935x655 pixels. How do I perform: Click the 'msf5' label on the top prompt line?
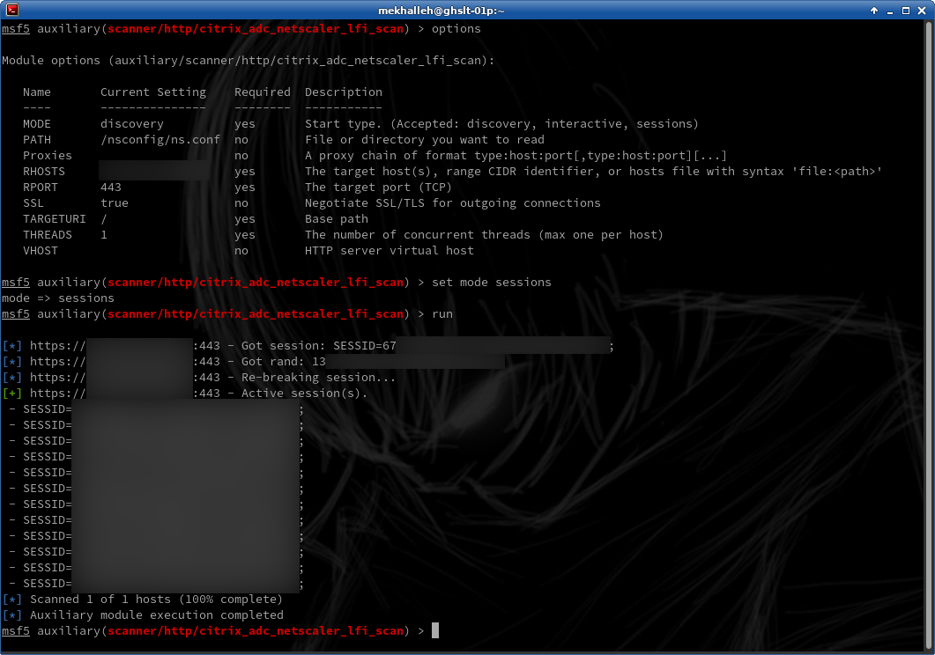(x=16, y=28)
